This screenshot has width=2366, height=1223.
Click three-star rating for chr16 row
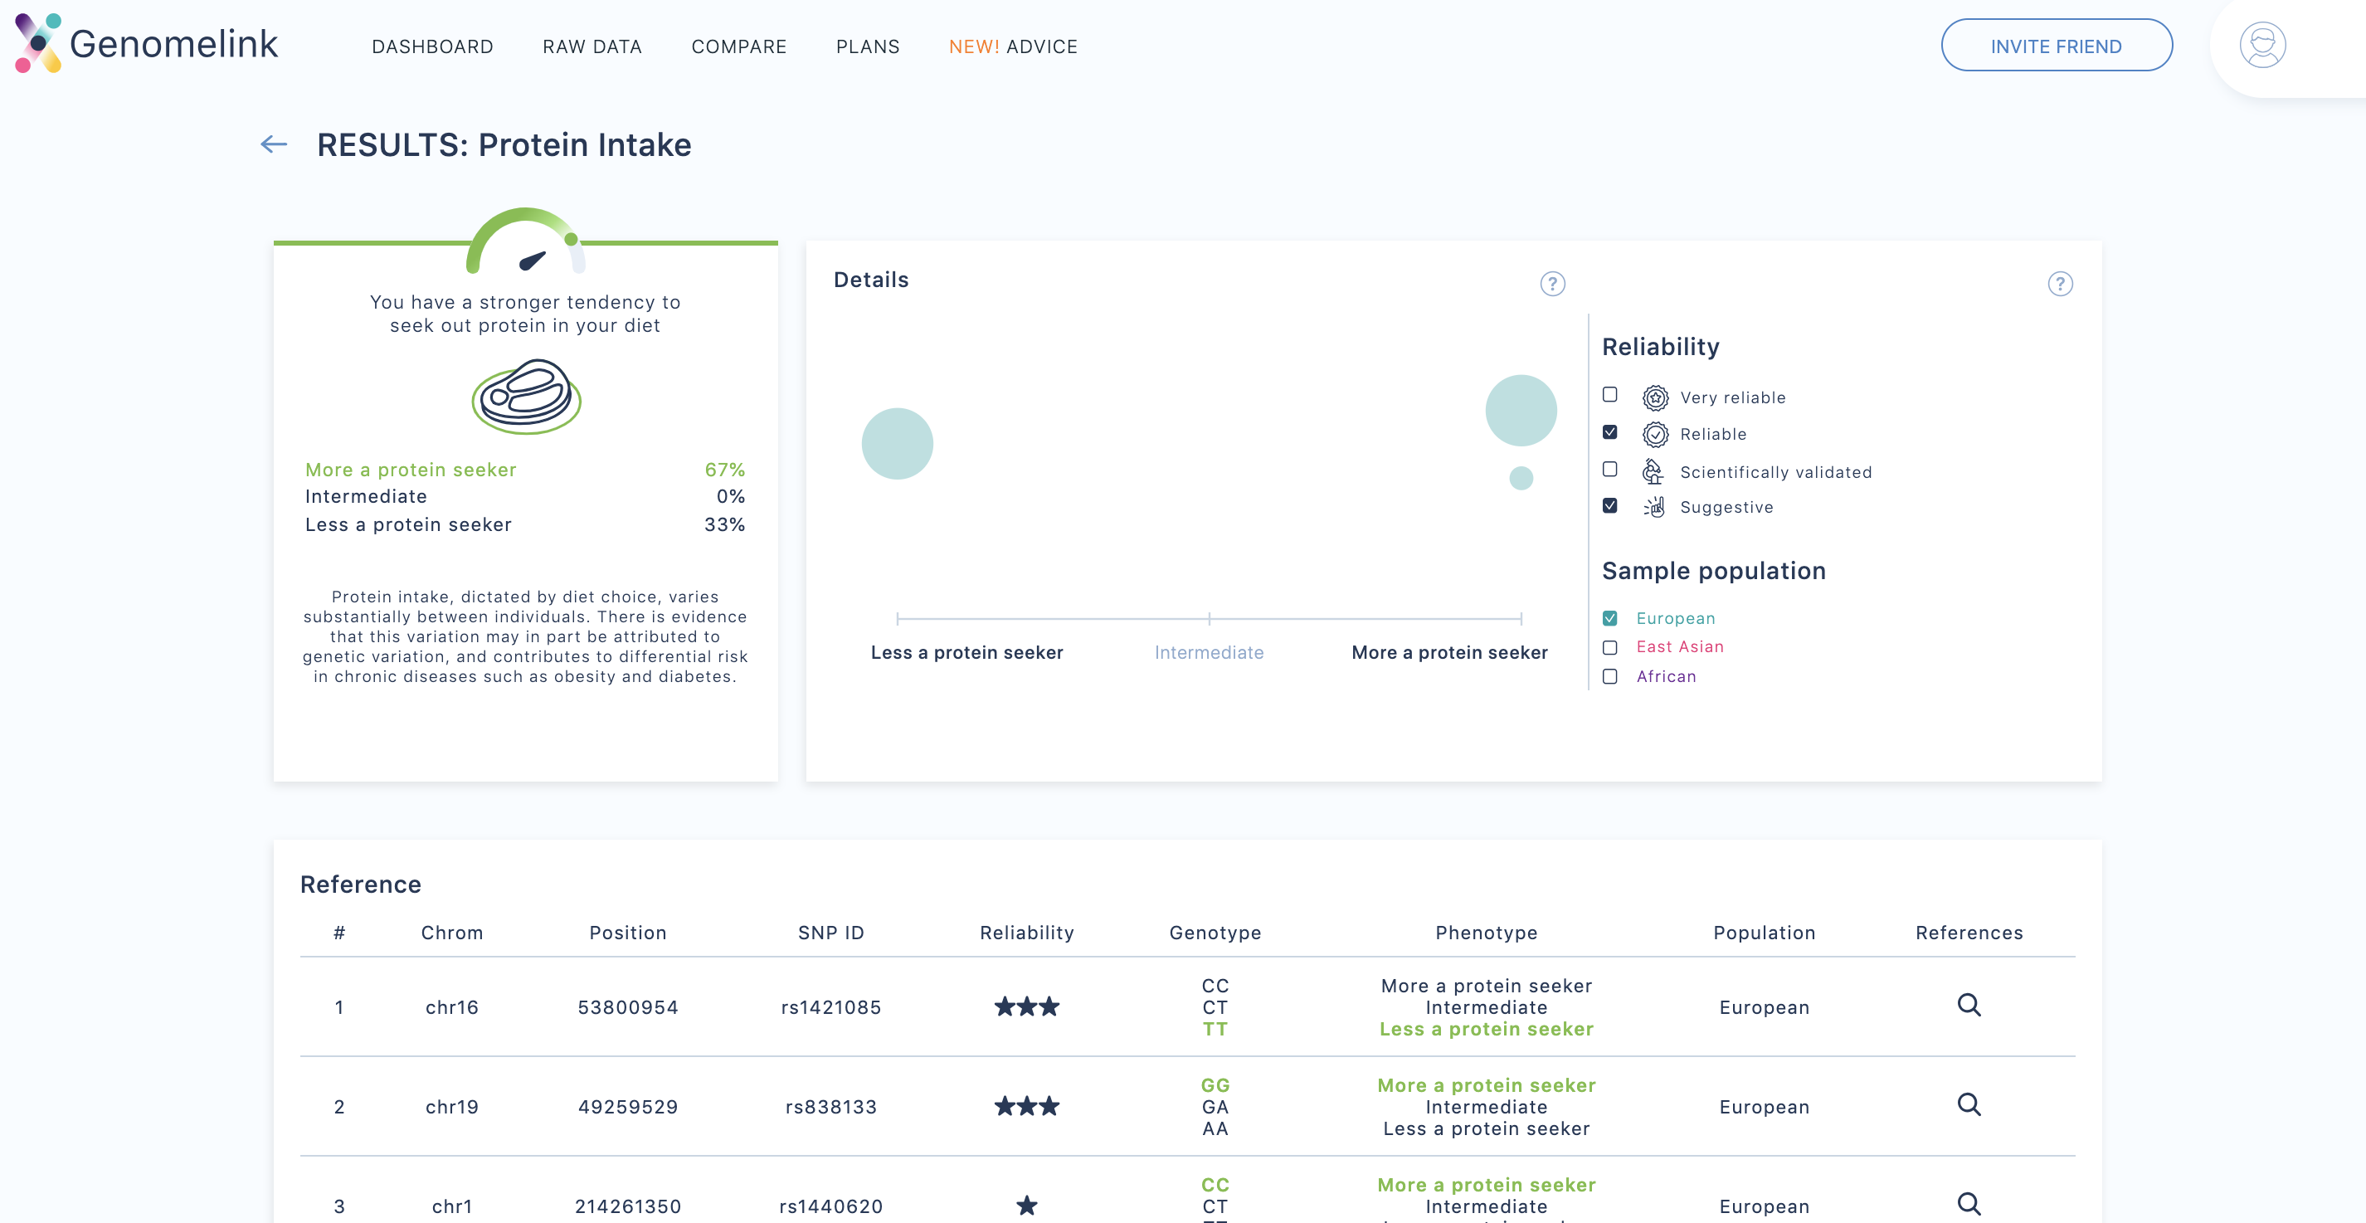click(1027, 1006)
